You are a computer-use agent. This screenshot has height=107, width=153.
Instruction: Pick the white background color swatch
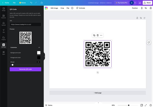pos(39,53)
